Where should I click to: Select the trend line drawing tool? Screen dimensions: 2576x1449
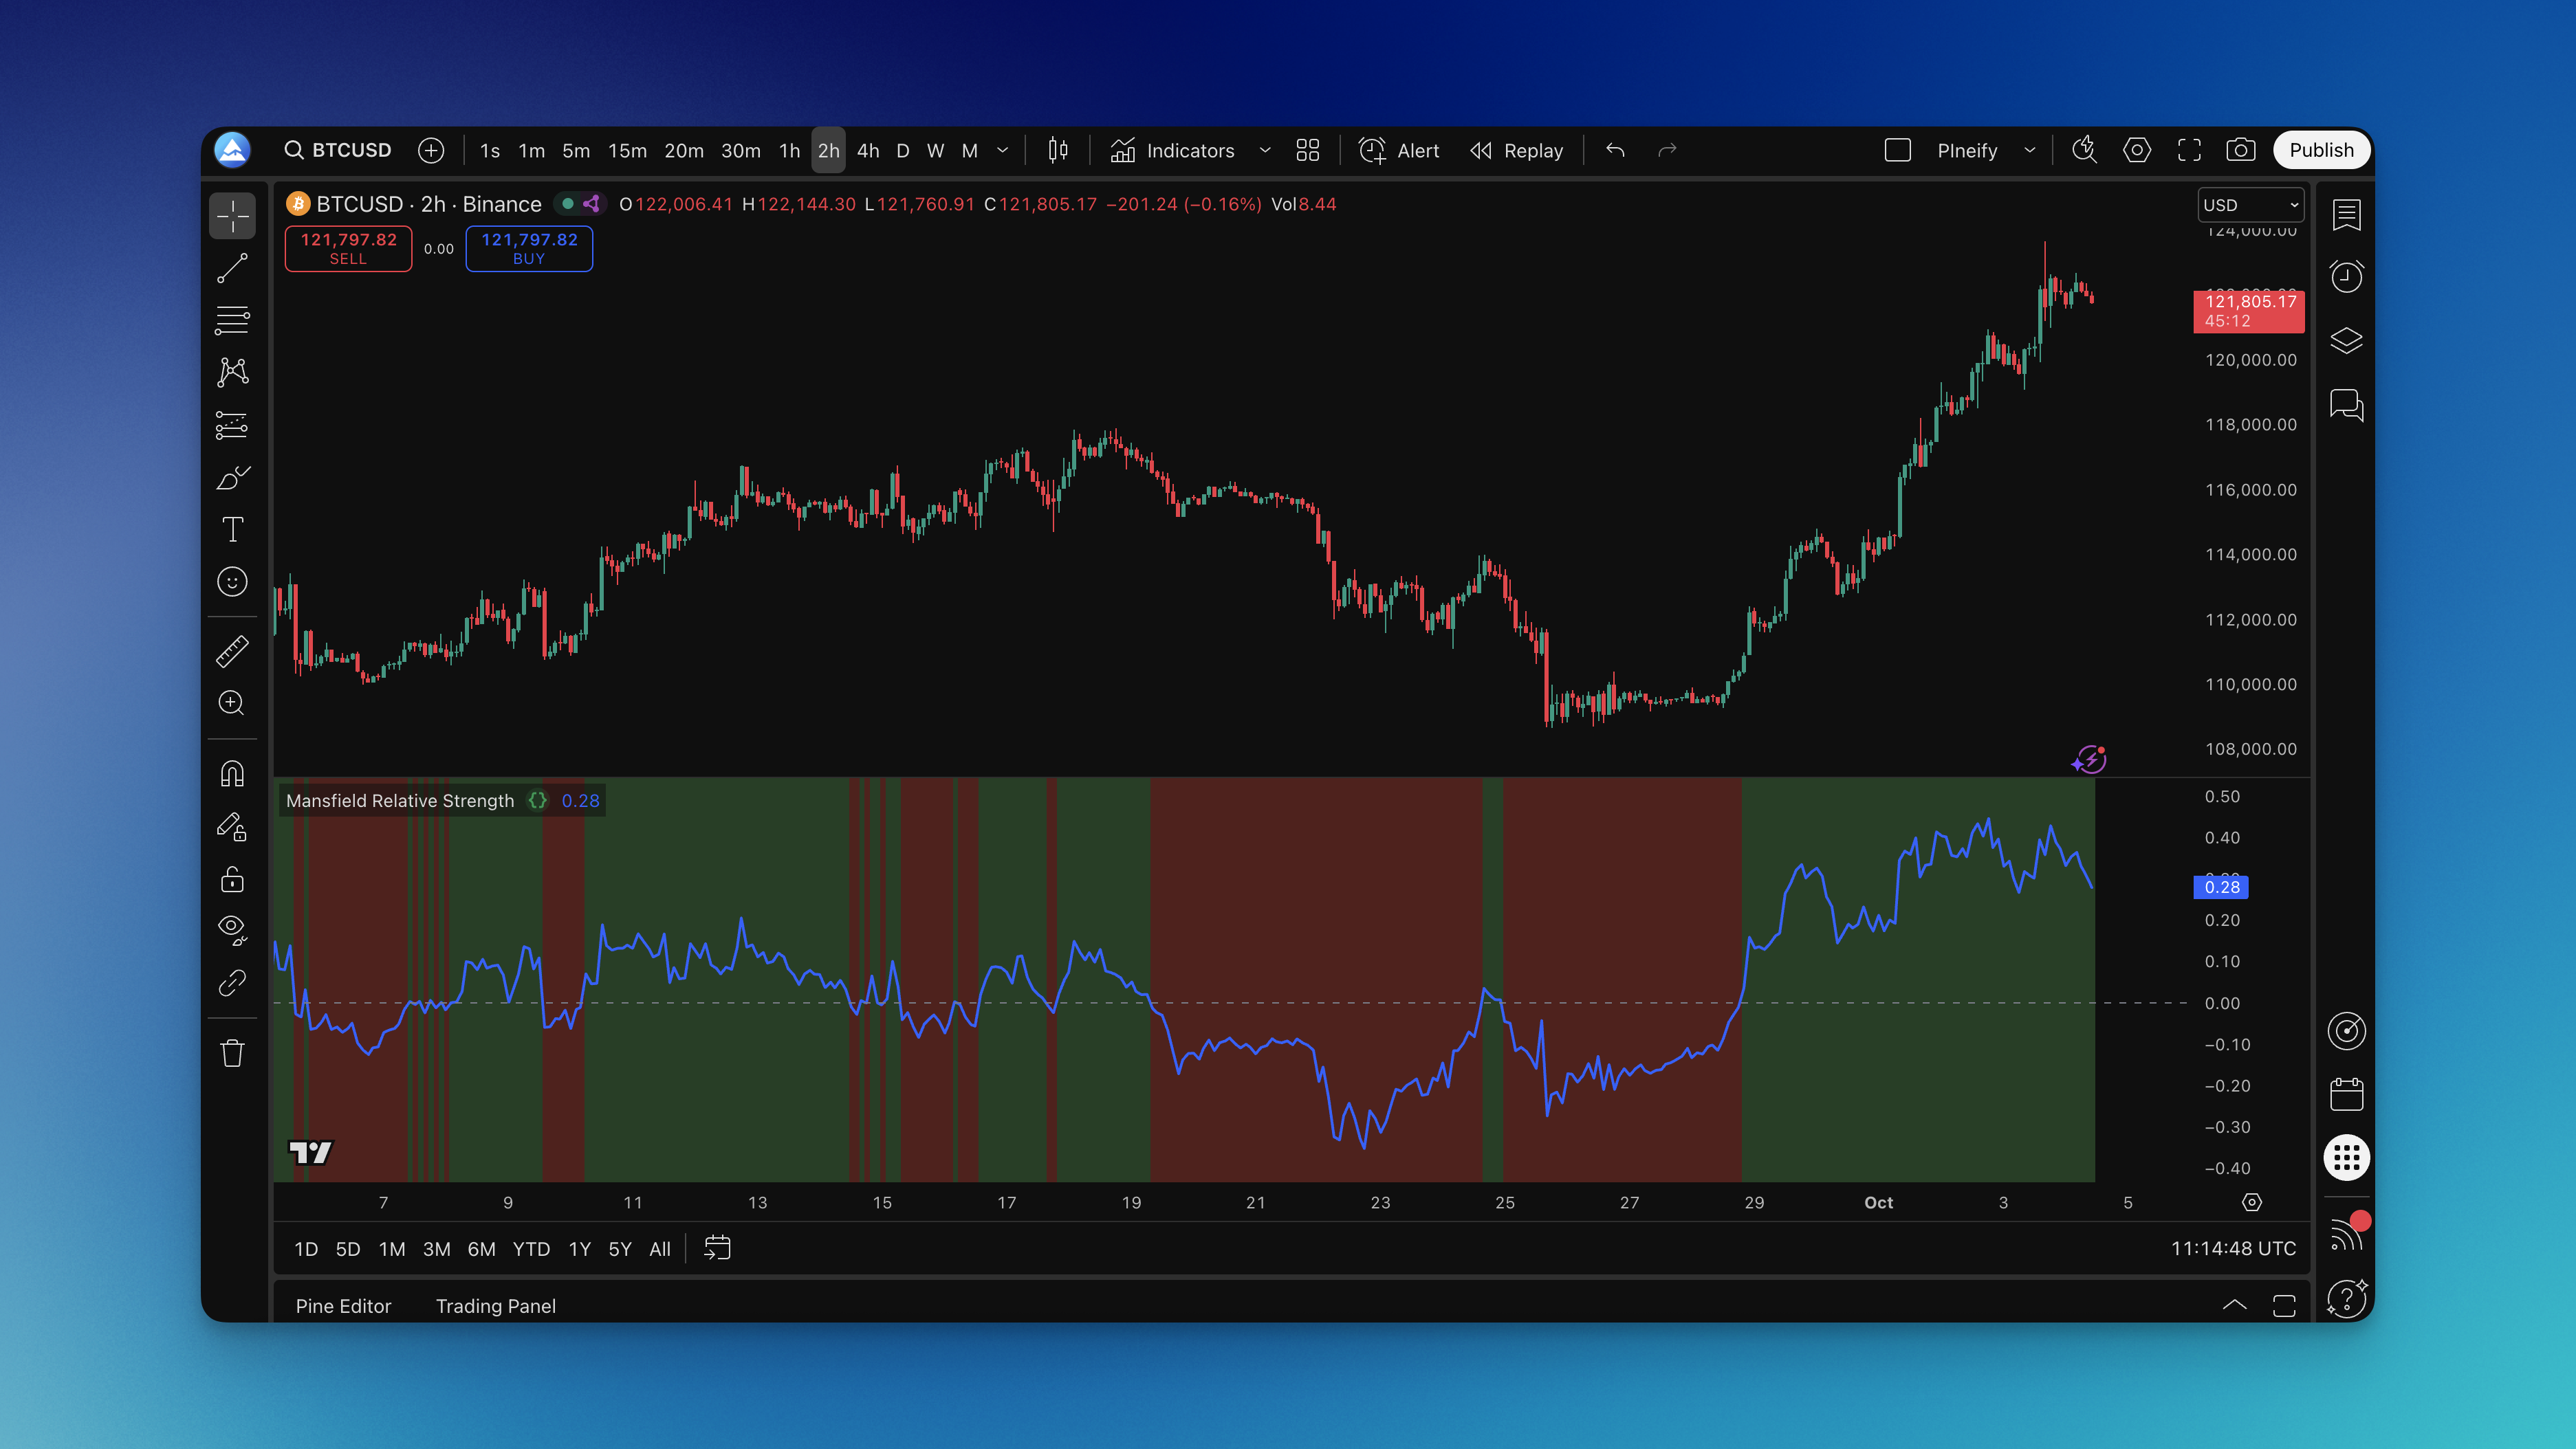tap(232, 268)
